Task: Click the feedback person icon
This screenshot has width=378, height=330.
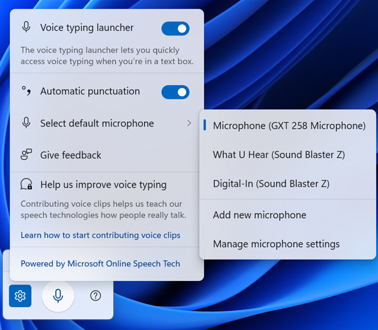Action: click(x=26, y=155)
